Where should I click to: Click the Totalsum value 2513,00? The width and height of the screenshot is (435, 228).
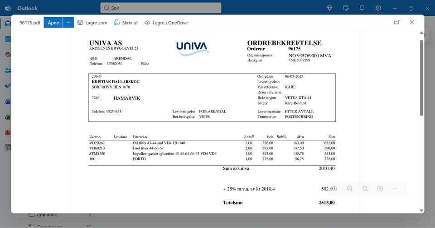327,203
